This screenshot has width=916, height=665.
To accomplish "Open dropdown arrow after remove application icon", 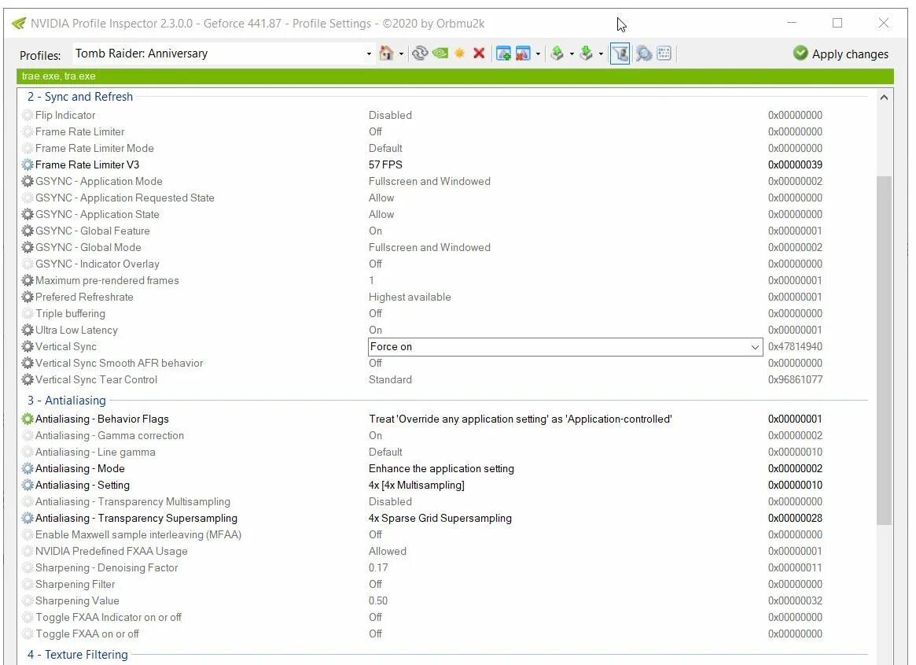I will point(538,54).
